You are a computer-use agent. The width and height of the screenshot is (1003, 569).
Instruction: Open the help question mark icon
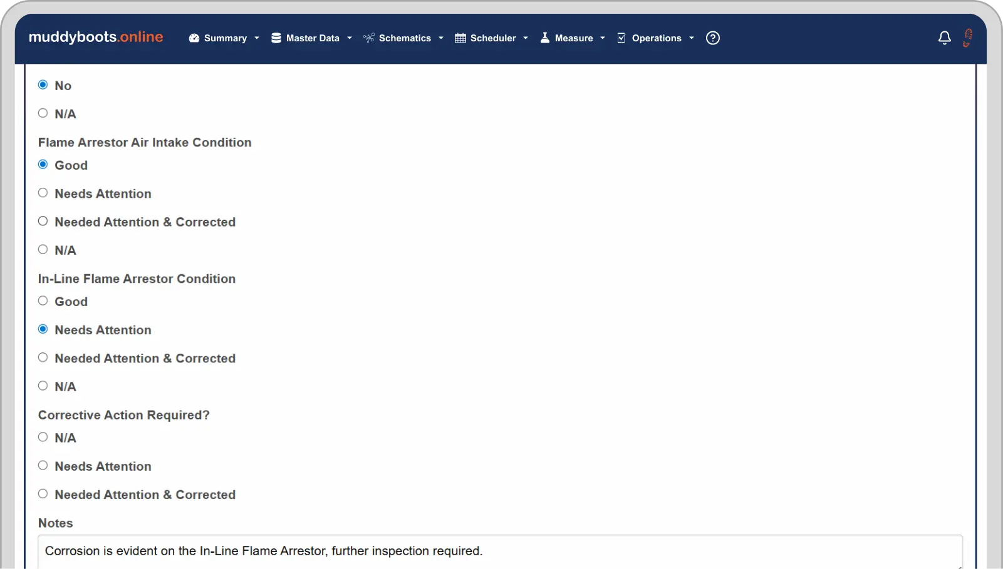[x=712, y=38]
